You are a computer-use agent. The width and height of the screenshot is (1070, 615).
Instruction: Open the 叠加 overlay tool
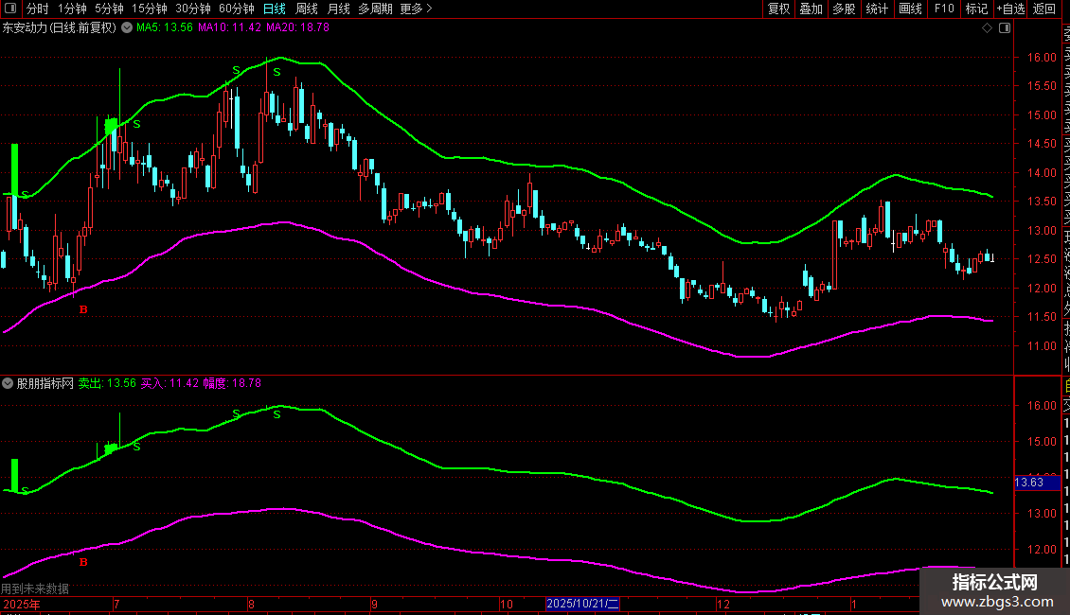pos(811,9)
